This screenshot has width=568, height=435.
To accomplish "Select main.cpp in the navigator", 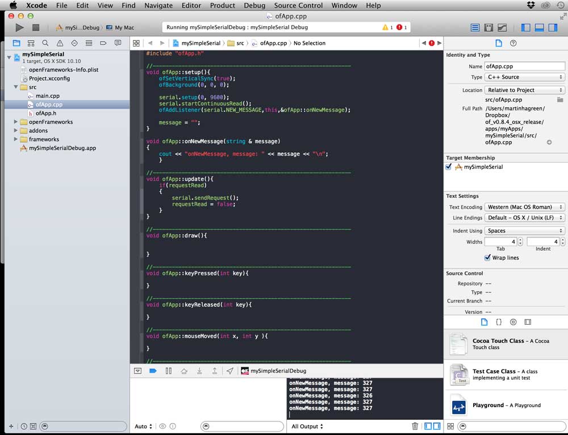I will pos(48,96).
